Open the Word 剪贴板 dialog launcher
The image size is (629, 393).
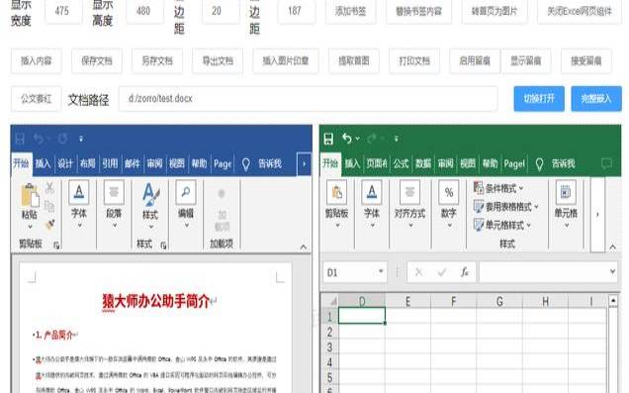click(x=56, y=246)
